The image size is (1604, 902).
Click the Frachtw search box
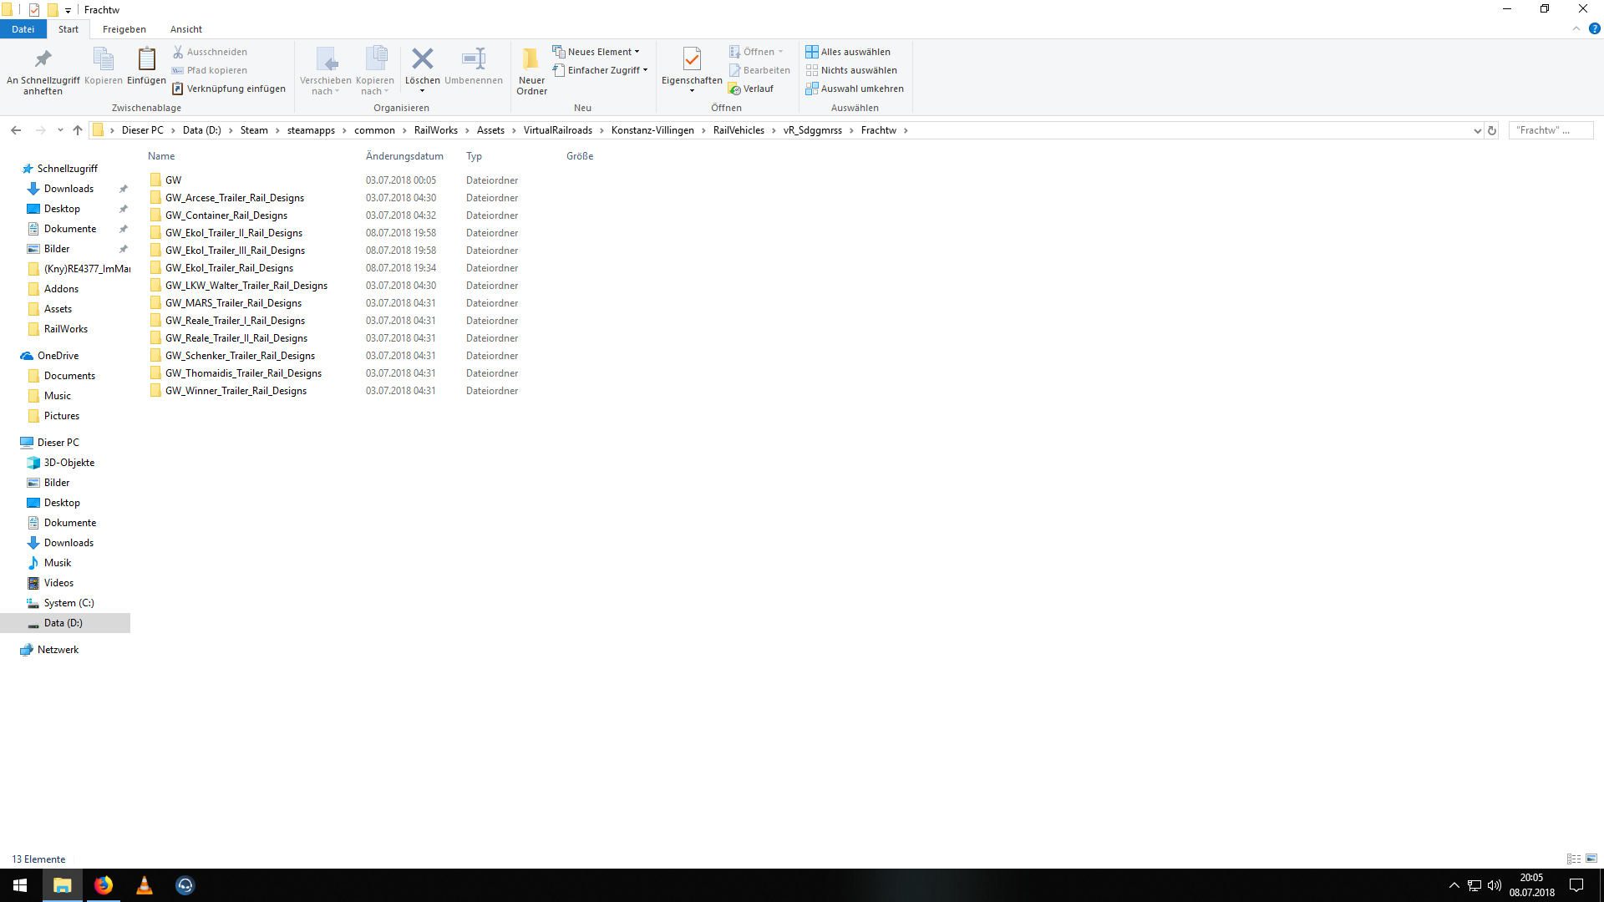[1550, 130]
